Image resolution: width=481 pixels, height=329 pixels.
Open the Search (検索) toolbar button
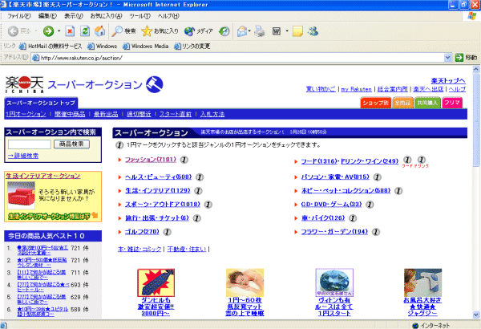pos(123,31)
